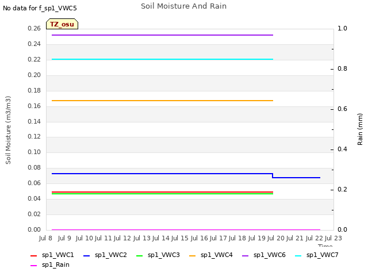
Task: Click the 0.22 left axis tick label
Action: [34, 59]
